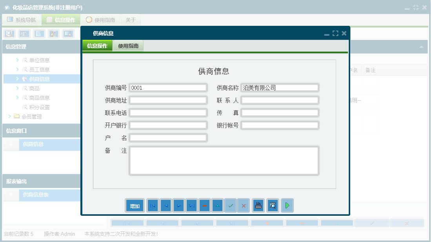This screenshot has width=431, height=242.
Task: Click the edit record triangle icon
Action: (x=217, y=205)
